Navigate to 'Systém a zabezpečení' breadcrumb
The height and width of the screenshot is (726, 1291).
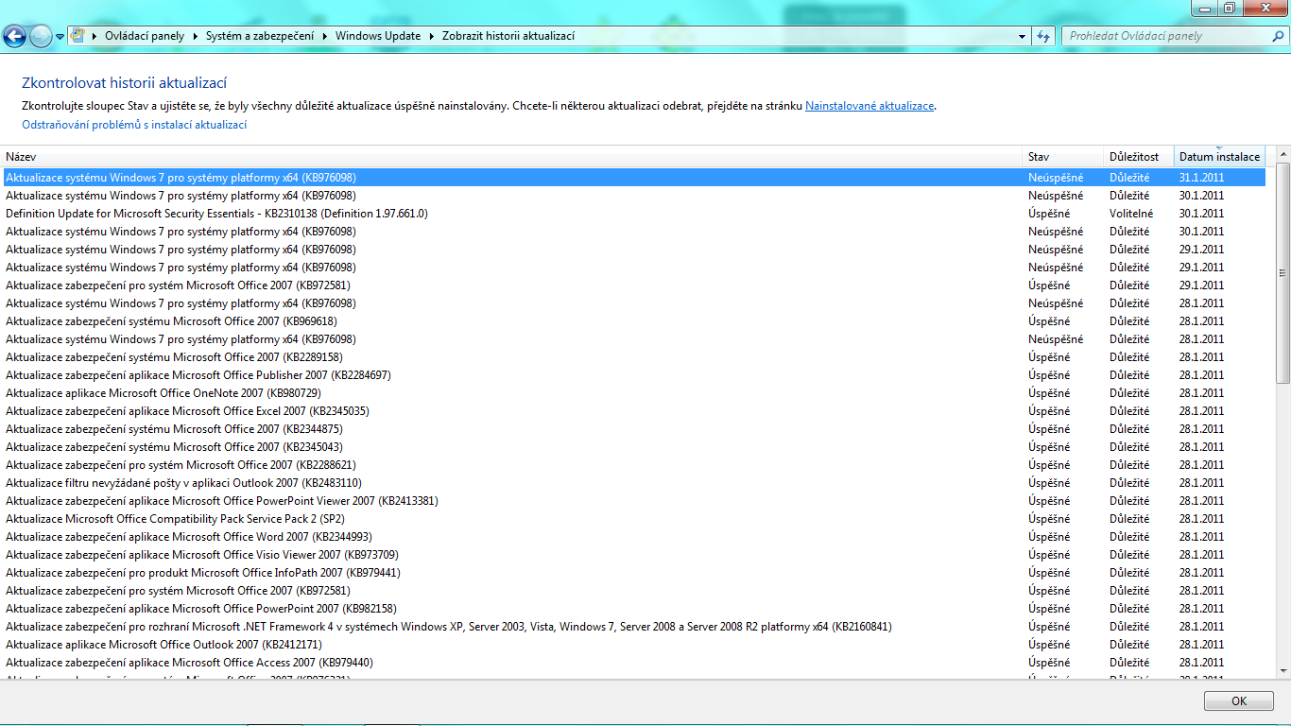point(261,36)
